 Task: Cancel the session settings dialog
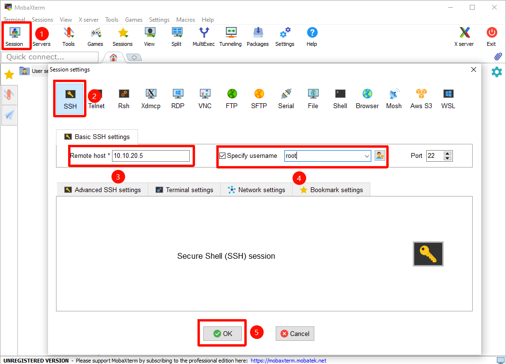tap(295, 334)
